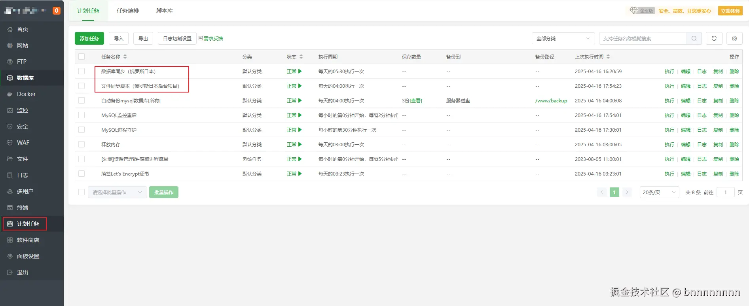Click the 导出 button
749x306 pixels.
point(143,38)
